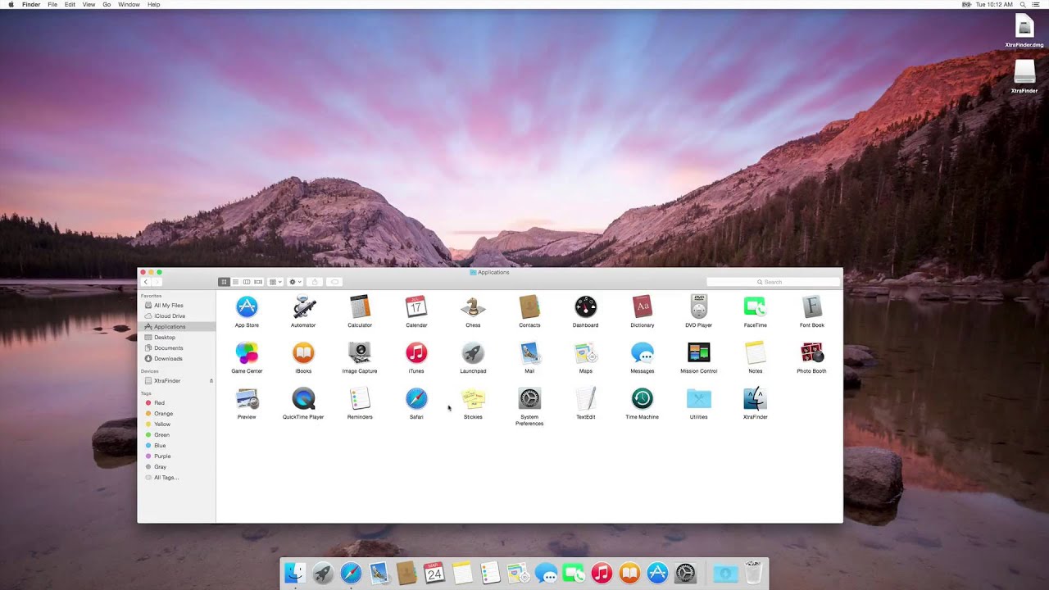Select the Preview app icon
Screen dimensions: 1049x590
pyautogui.click(x=247, y=399)
